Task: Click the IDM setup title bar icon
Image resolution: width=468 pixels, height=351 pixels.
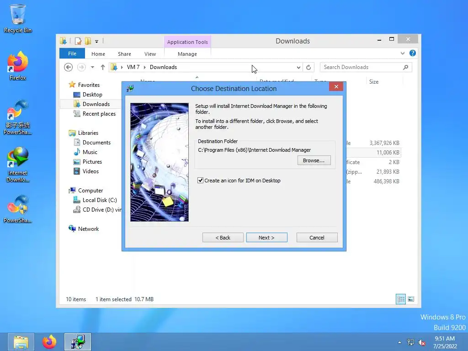Action: [130, 88]
